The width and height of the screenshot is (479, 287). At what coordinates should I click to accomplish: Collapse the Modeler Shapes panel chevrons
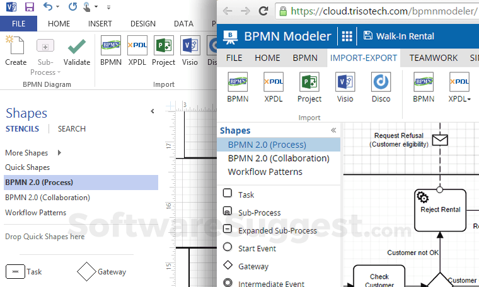click(x=333, y=130)
